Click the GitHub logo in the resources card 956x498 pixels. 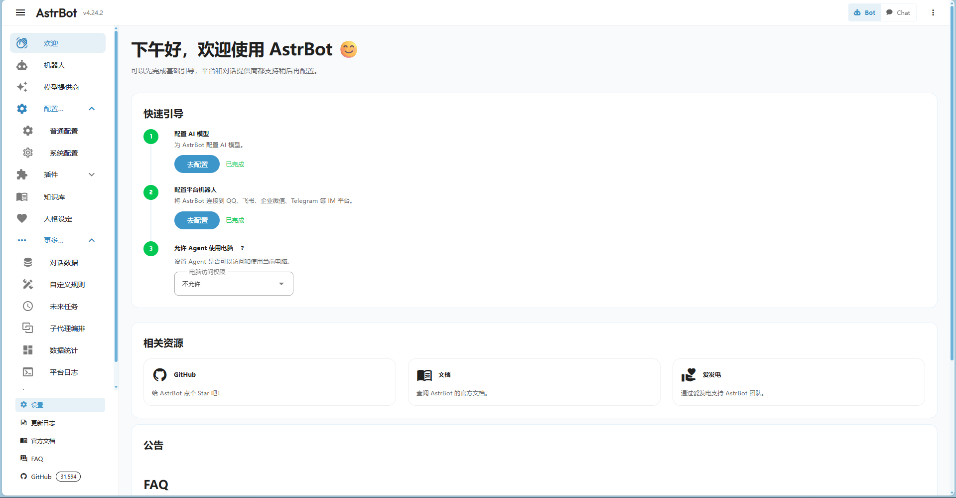(160, 375)
